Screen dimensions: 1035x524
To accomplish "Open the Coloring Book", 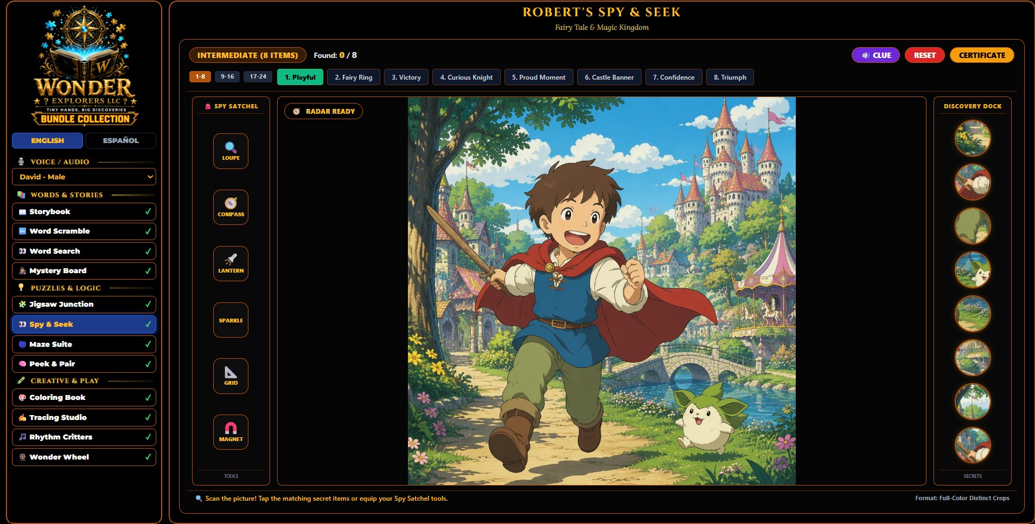I will coord(84,398).
